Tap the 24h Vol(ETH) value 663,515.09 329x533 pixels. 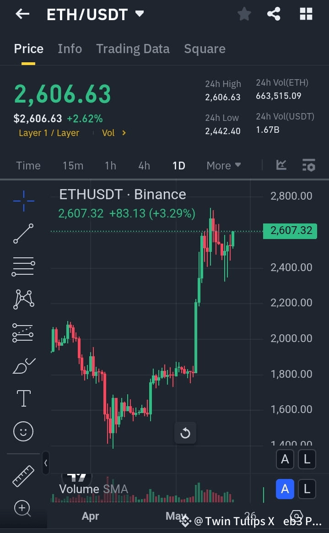click(x=278, y=96)
